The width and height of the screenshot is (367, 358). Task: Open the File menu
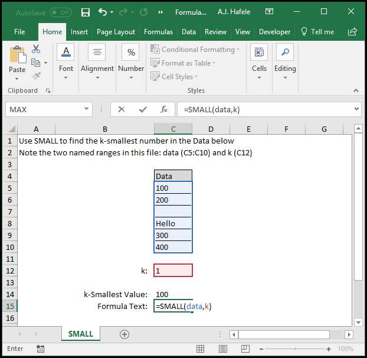click(19, 32)
